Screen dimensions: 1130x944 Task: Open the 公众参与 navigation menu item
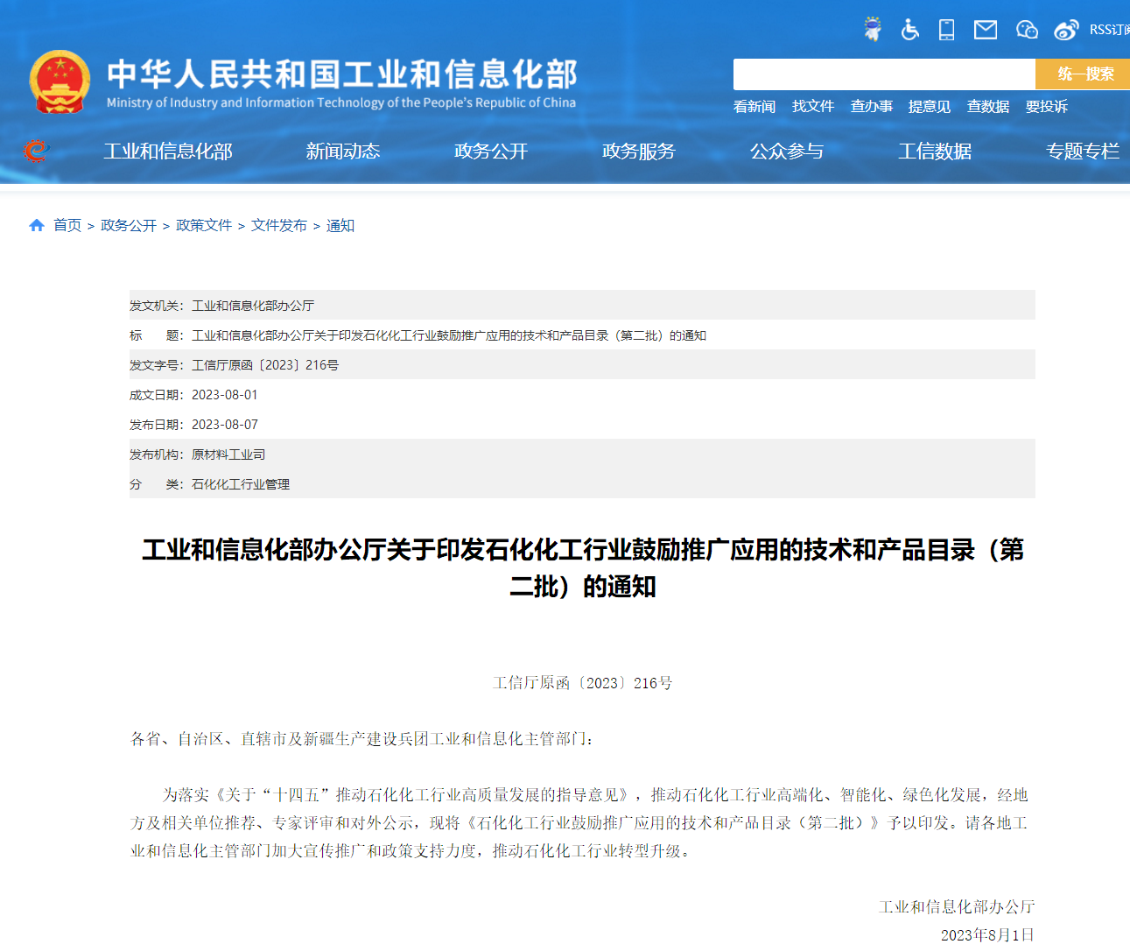tap(787, 151)
